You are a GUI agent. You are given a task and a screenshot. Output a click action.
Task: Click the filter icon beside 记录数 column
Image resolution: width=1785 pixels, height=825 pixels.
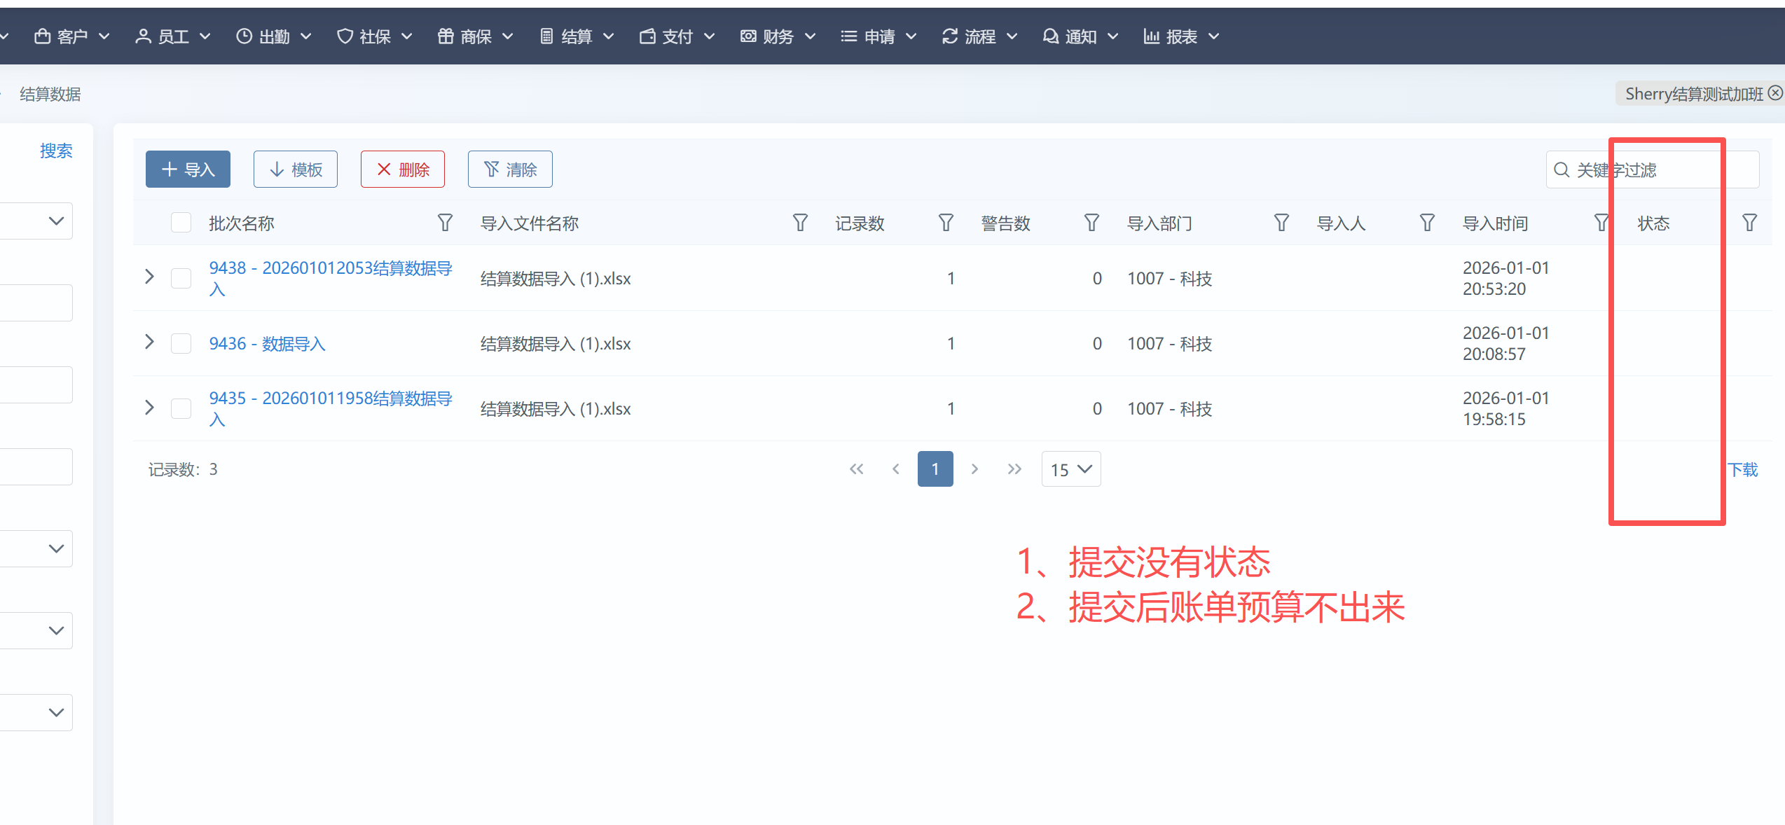point(946,223)
